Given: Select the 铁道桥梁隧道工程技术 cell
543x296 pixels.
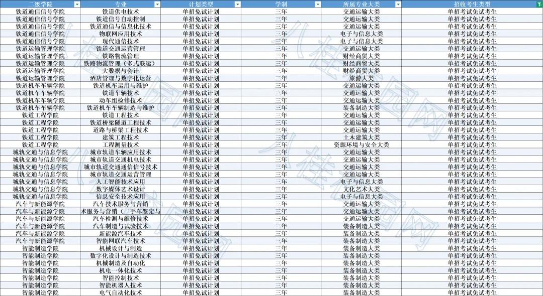Looking at the screenshot, I should pos(121,122).
